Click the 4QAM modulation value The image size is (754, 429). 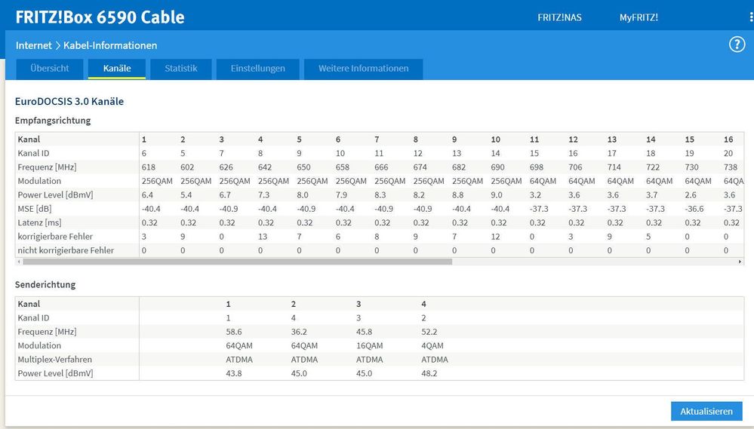click(x=432, y=345)
